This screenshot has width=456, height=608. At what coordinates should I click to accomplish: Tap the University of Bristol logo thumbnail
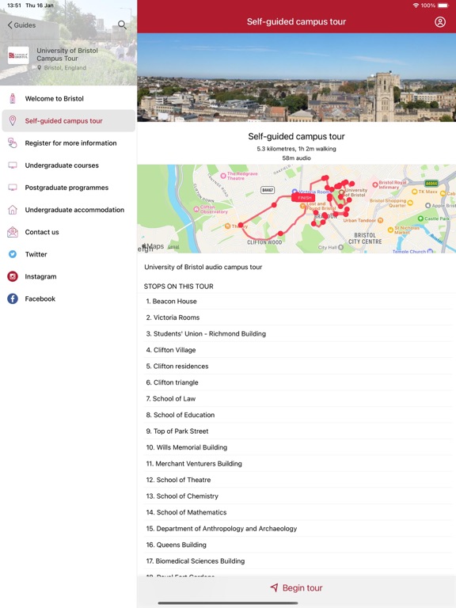click(18, 55)
